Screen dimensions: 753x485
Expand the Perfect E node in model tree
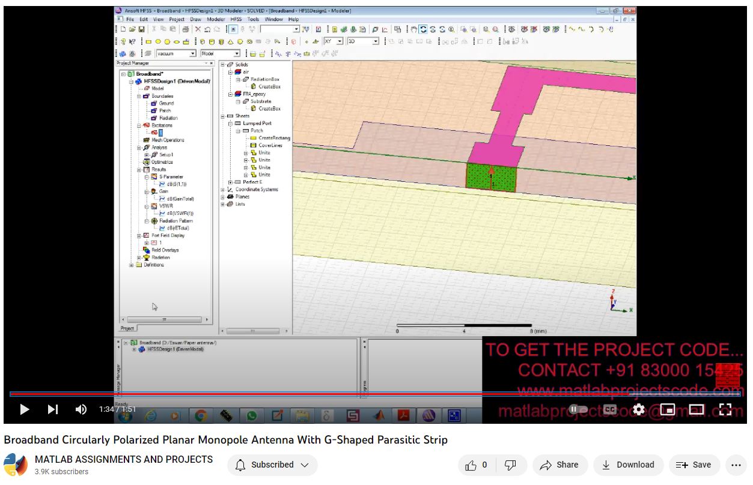[x=230, y=182]
